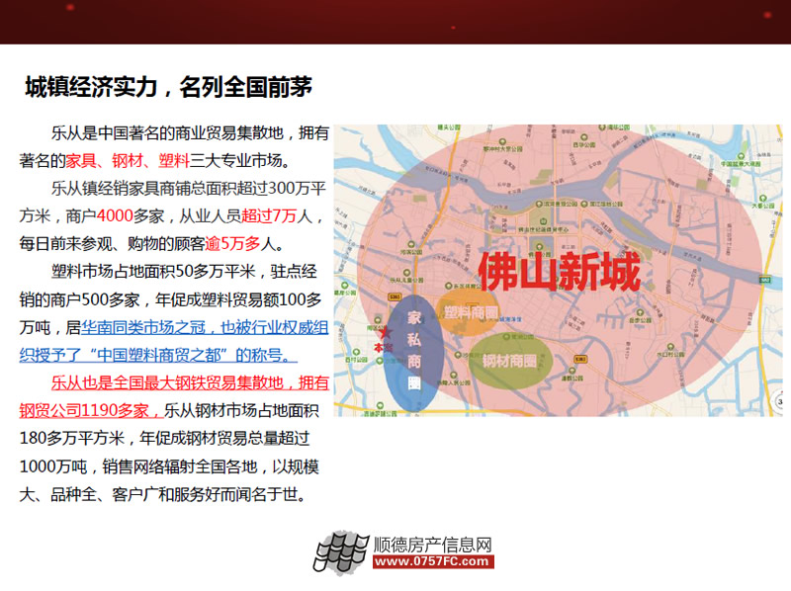Visit the www.0757FC.com web address
This screenshot has width=791, height=591.
tap(433, 561)
